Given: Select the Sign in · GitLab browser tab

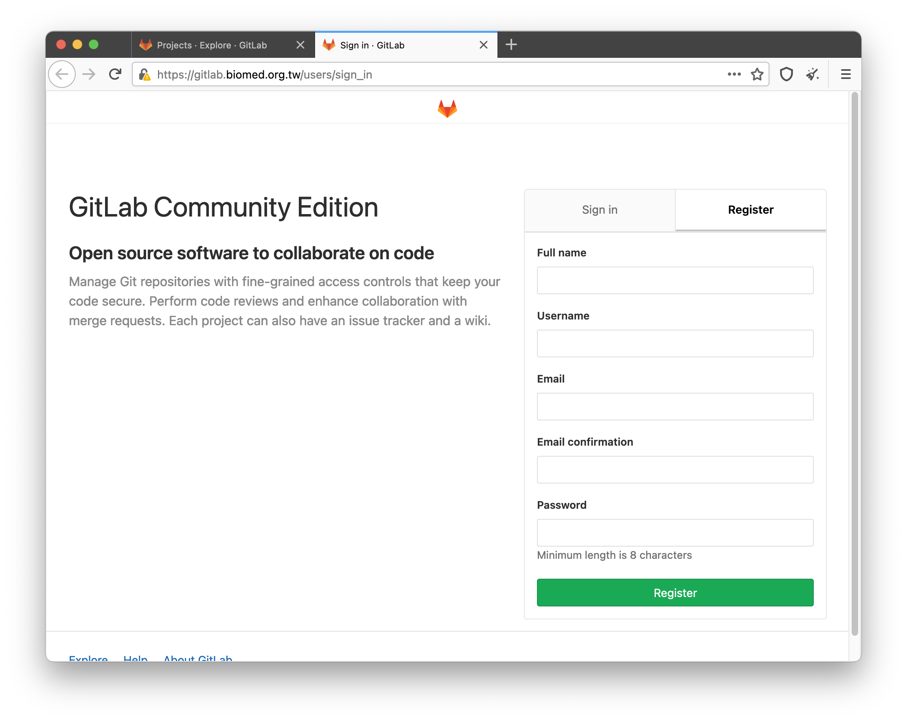Looking at the screenshot, I should pyautogui.click(x=406, y=45).
